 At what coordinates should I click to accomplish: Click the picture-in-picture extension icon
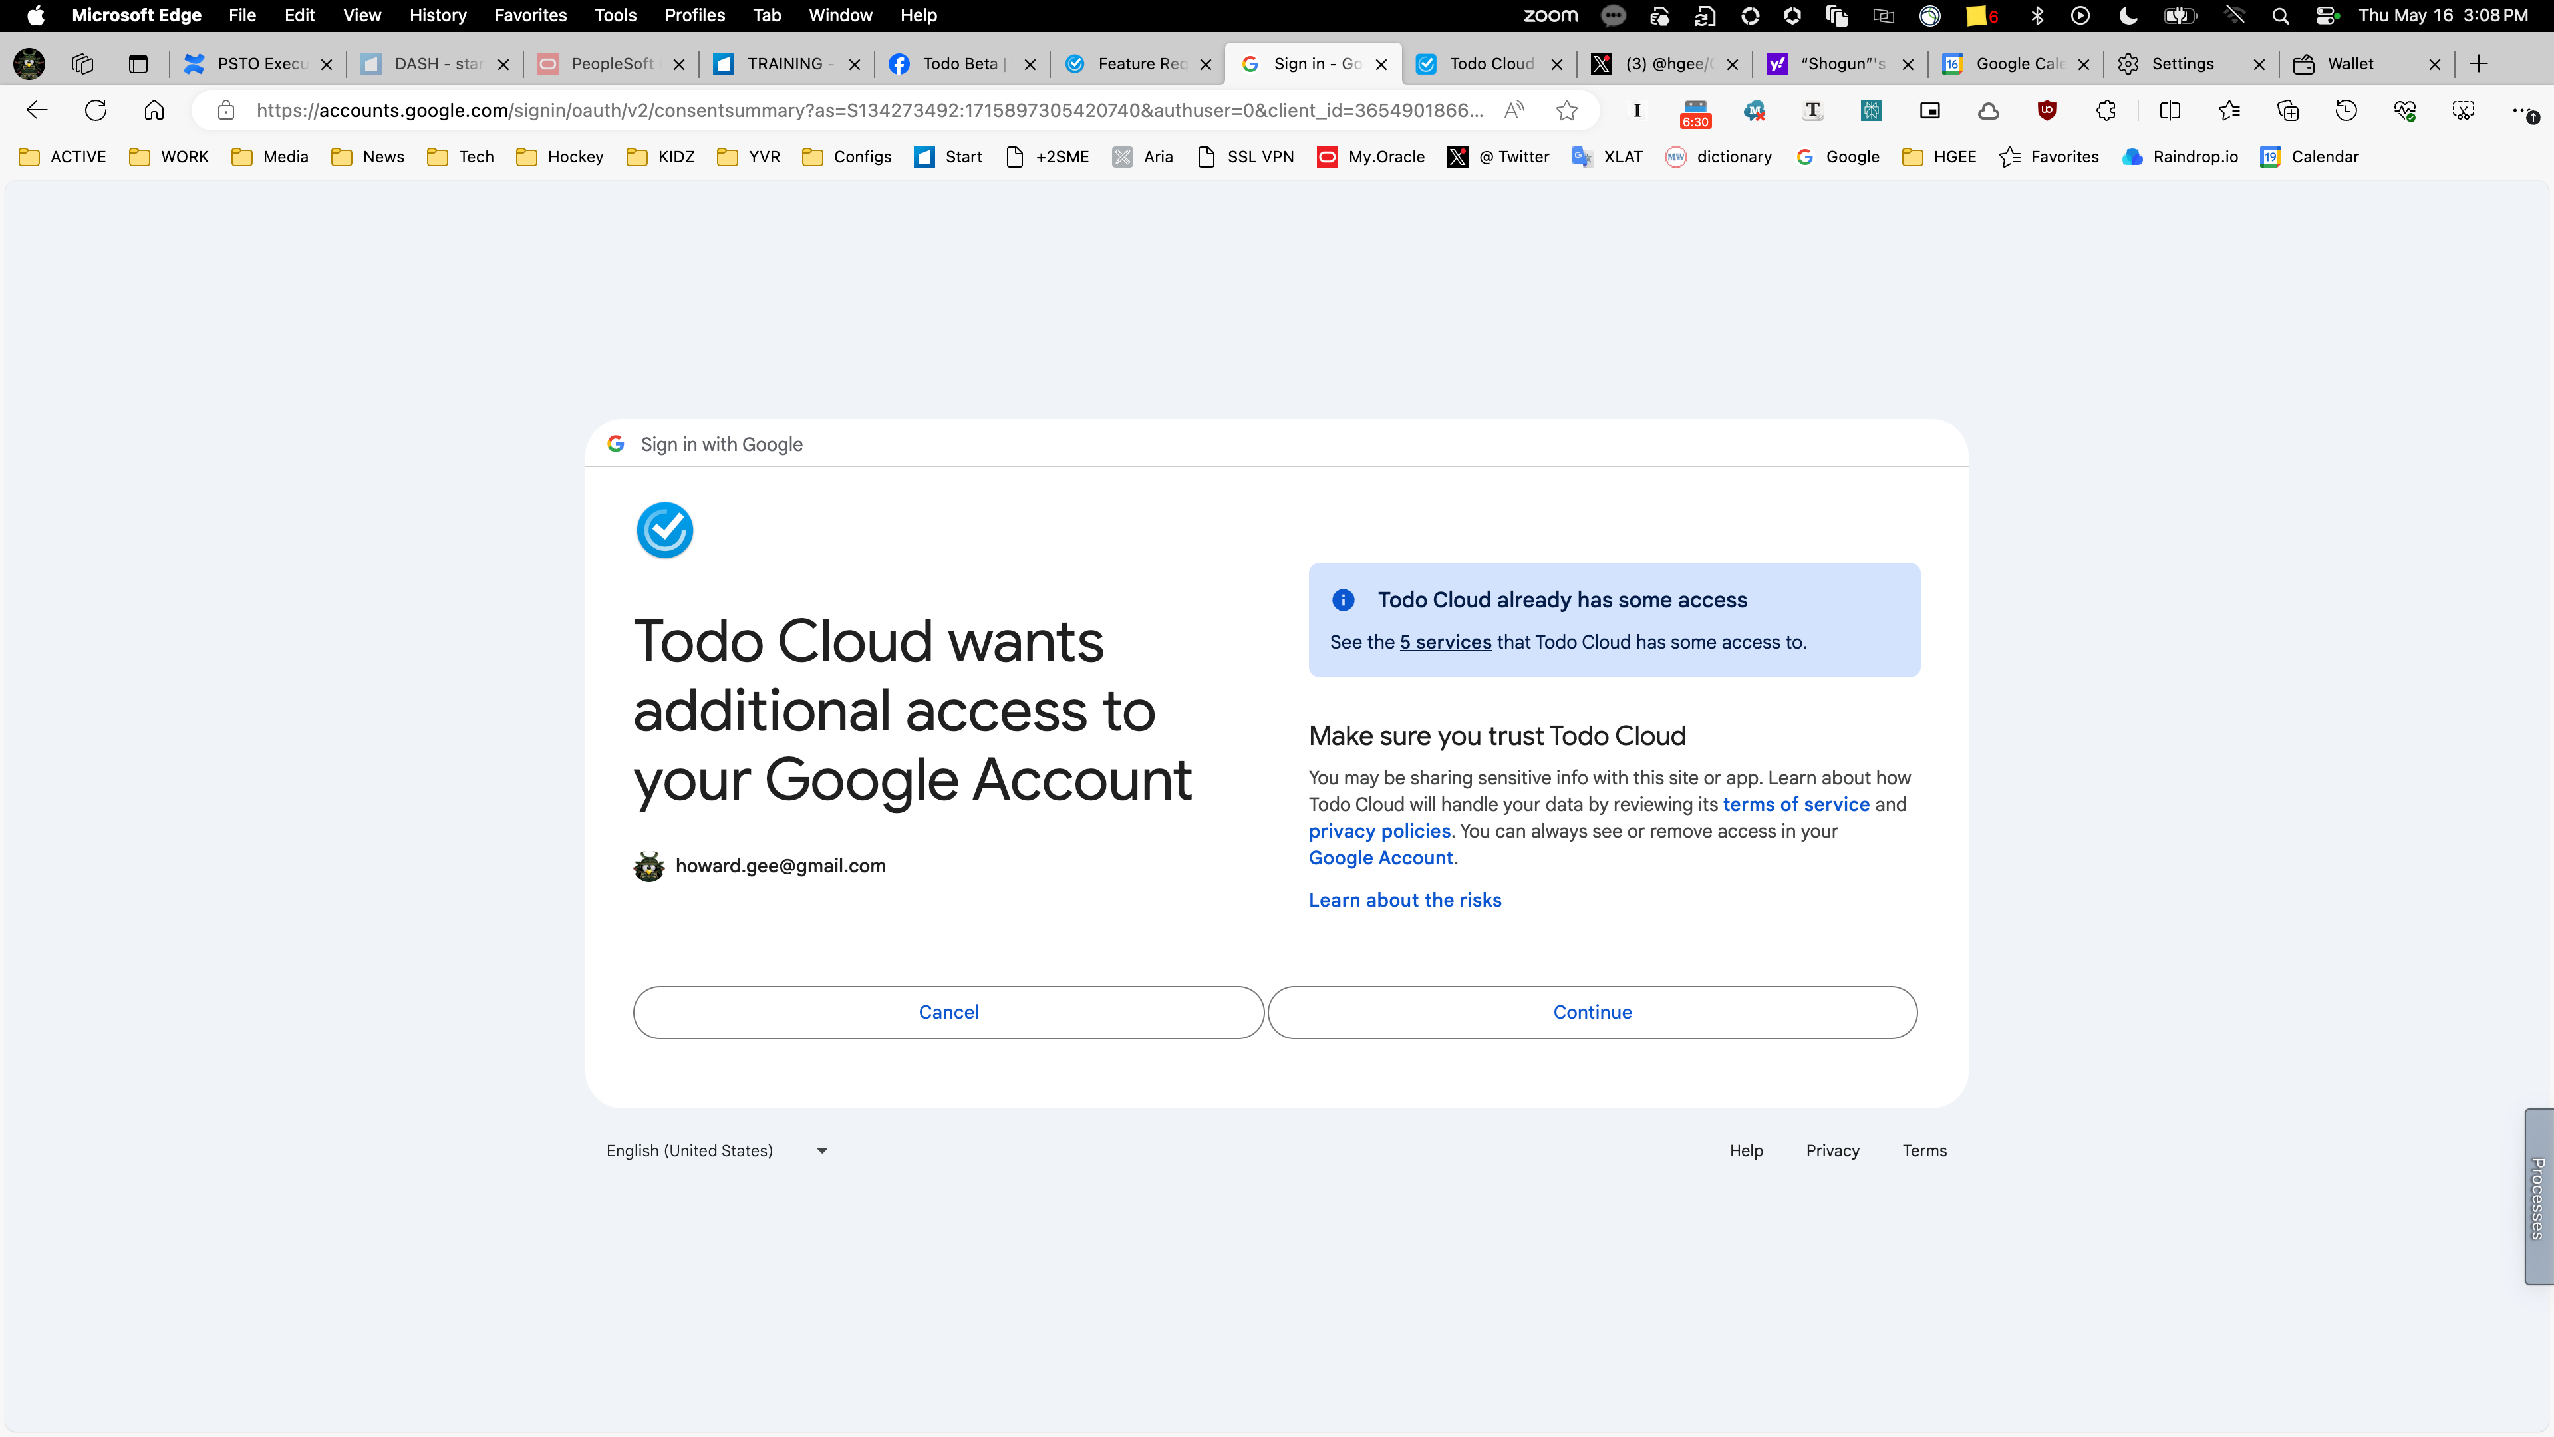[1929, 110]
